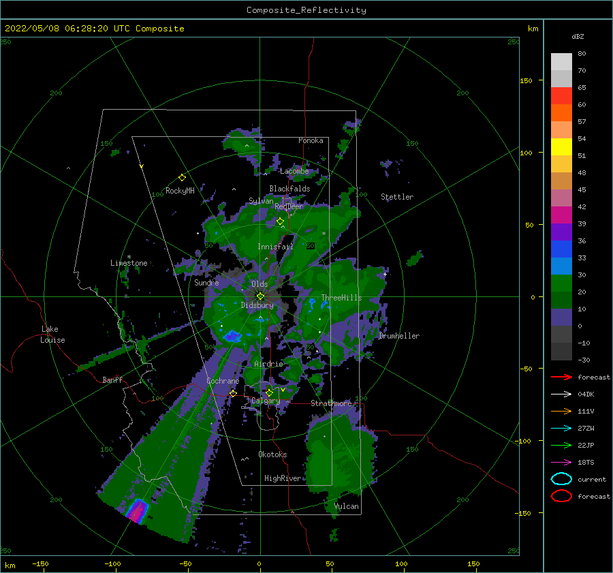The image size is (613, 573).
Task: Click the Banff label
Action: pos(112,380)
